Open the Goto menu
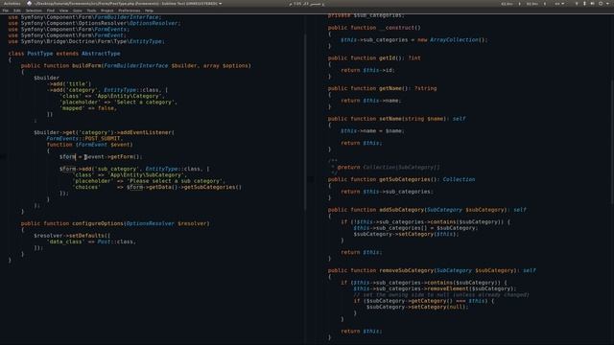 coord(77,11)
